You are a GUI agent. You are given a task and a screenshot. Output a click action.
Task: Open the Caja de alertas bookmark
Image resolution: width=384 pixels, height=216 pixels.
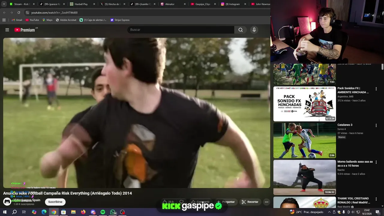coord(93,20)
